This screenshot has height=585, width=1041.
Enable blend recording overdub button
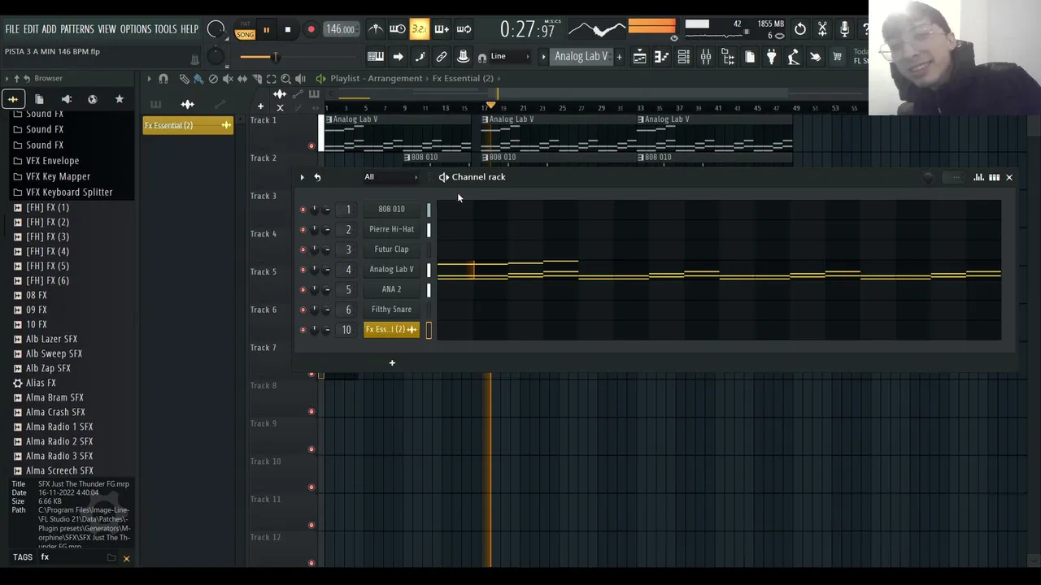[442, 29]
